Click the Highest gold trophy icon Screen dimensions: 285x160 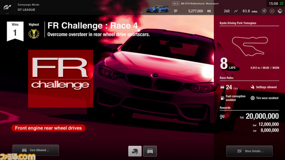(34, 34)
